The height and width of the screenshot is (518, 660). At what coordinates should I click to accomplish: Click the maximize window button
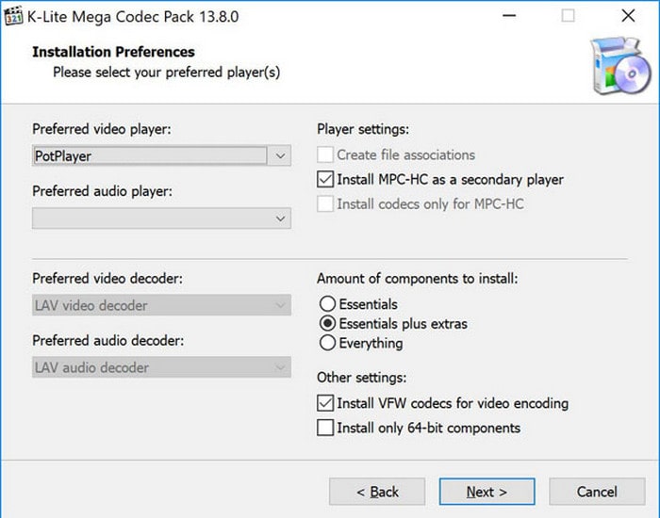click(568, 16)
